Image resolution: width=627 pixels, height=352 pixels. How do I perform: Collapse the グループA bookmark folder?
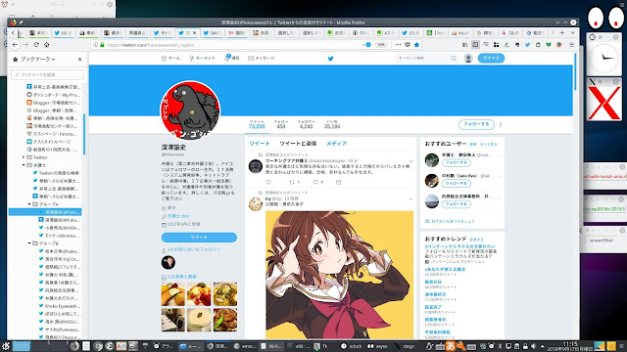[x=29, y=204]
